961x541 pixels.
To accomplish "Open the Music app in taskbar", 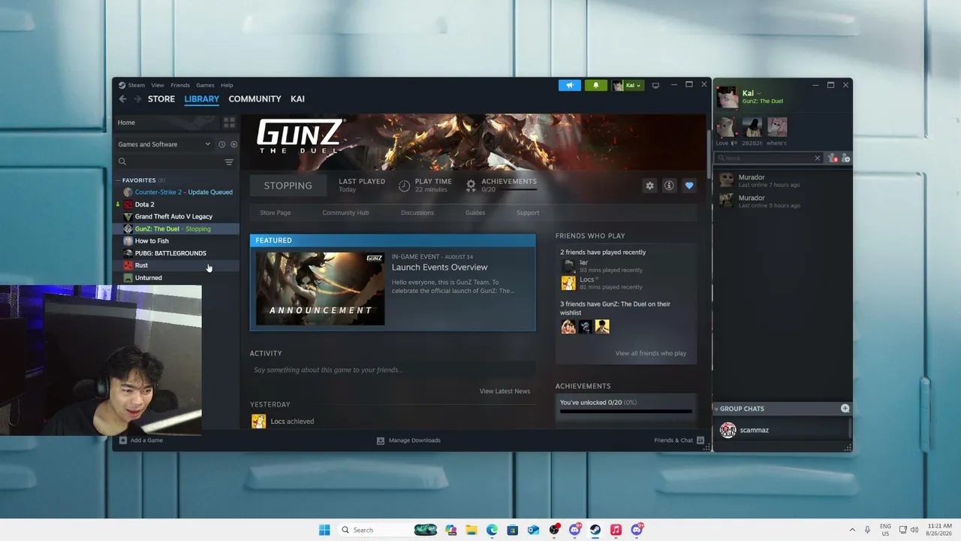I will coord(616,530).
